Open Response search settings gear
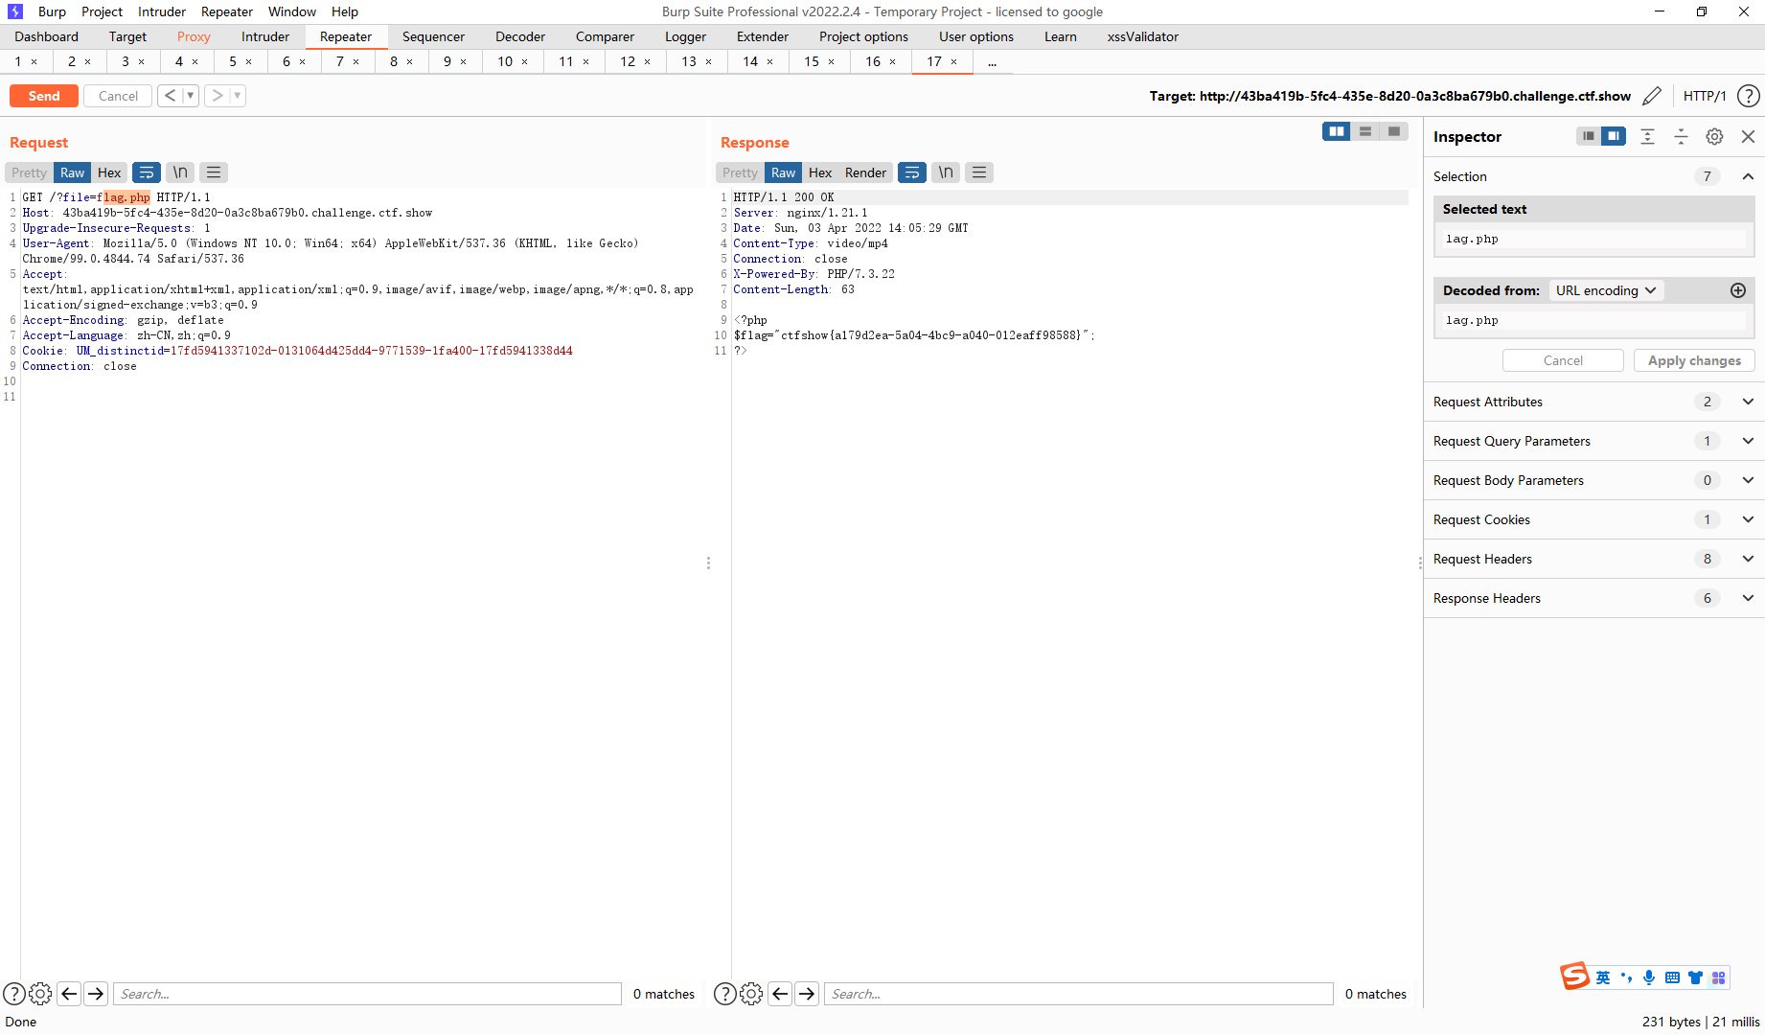This screenshot has height=1035, width=1765. (x=751, y=994)
